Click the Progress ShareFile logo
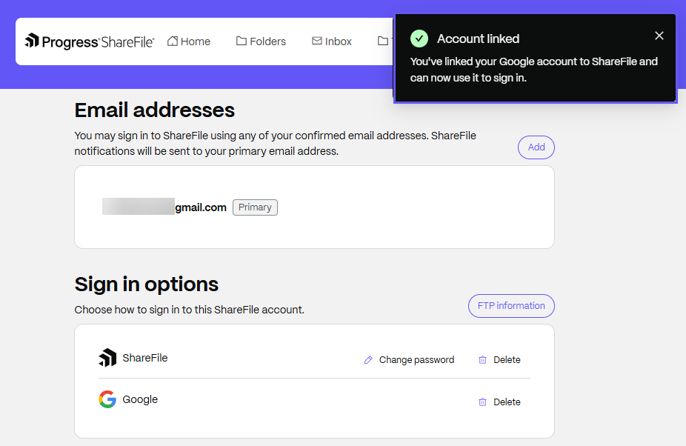The height and width of the screenshot is (446, 686). [x=90, y=41]
